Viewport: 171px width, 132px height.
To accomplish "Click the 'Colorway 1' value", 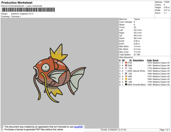I will point(16,16).
